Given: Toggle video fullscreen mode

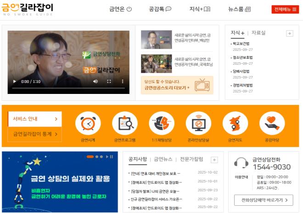Looking at the screenshot, I should (109, 82).
